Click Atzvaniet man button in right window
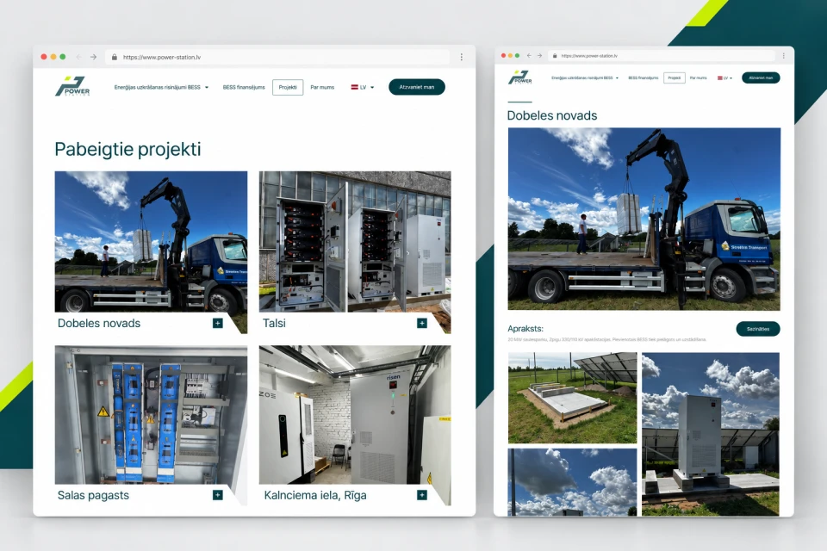This screenshot has height=551, width=827. (761, 77)
